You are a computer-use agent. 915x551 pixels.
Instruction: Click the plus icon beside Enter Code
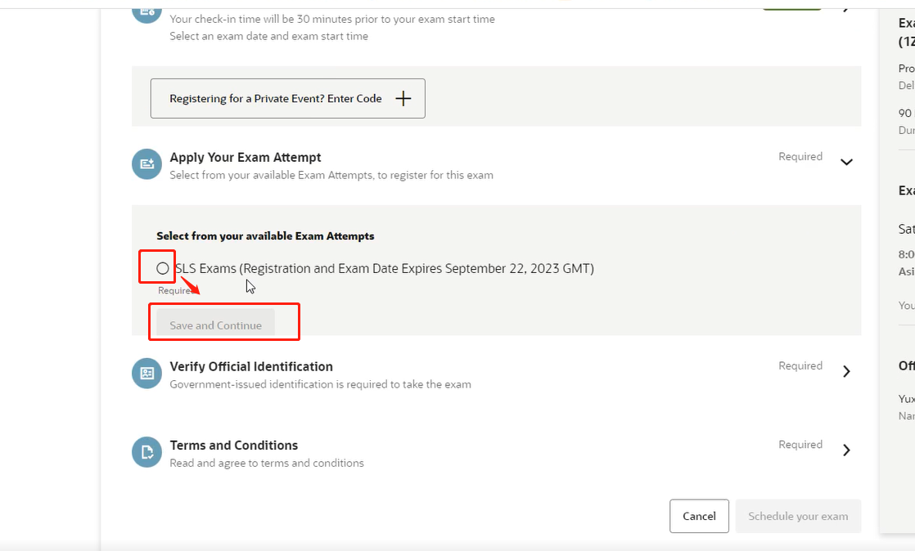[403, 99]
